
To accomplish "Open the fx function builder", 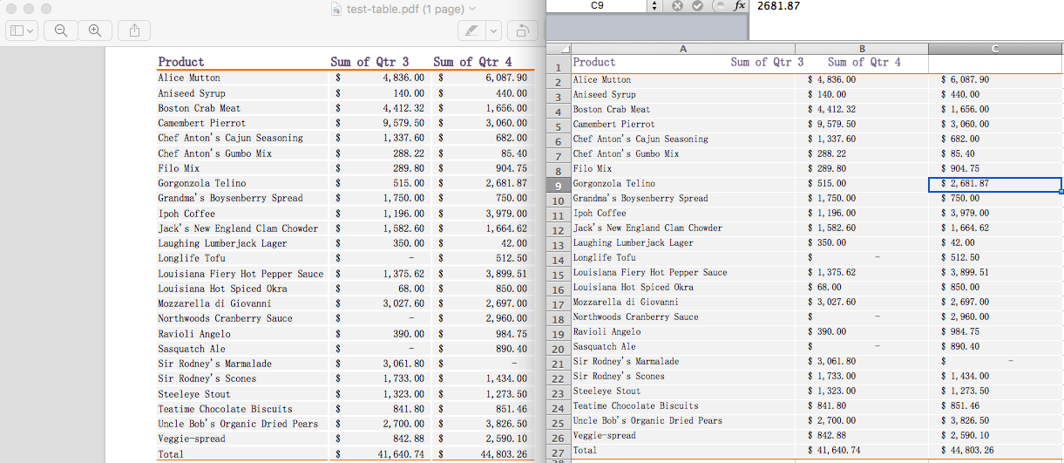I will [740, 6].
